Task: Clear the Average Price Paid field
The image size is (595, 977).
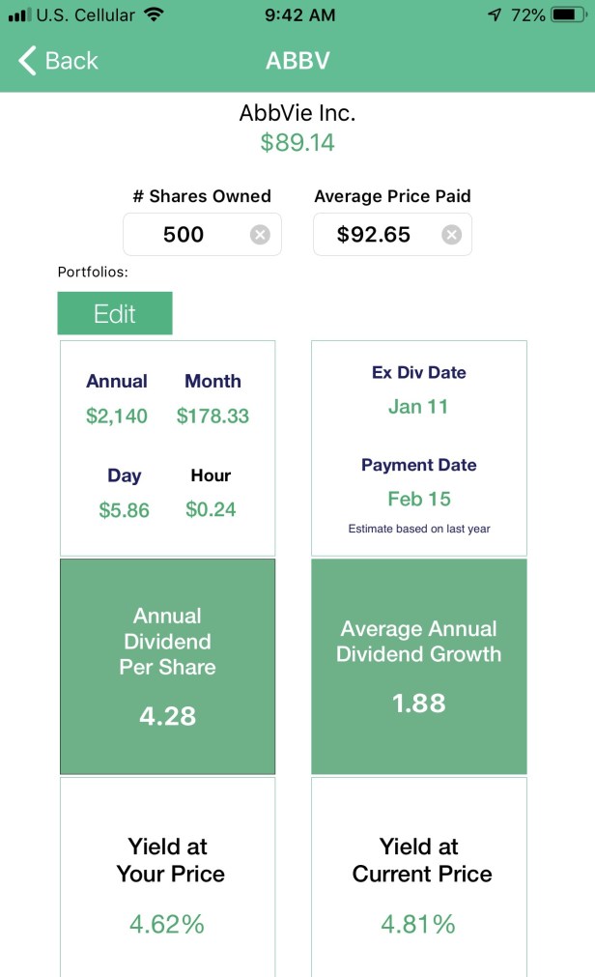Action: [x=451, y=235]
